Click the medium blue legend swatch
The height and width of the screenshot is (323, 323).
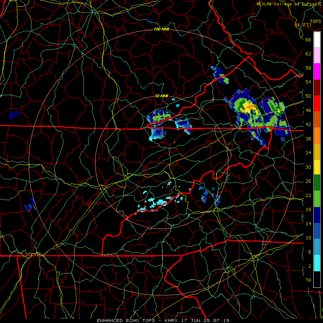click(x=317, y=231)
